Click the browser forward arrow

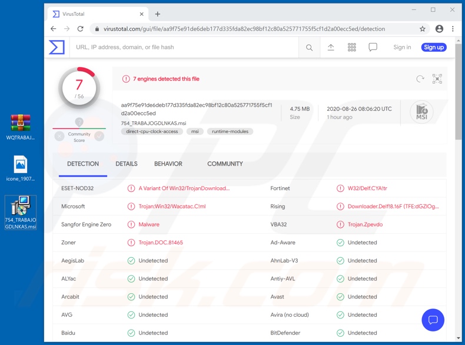[67, 29]
